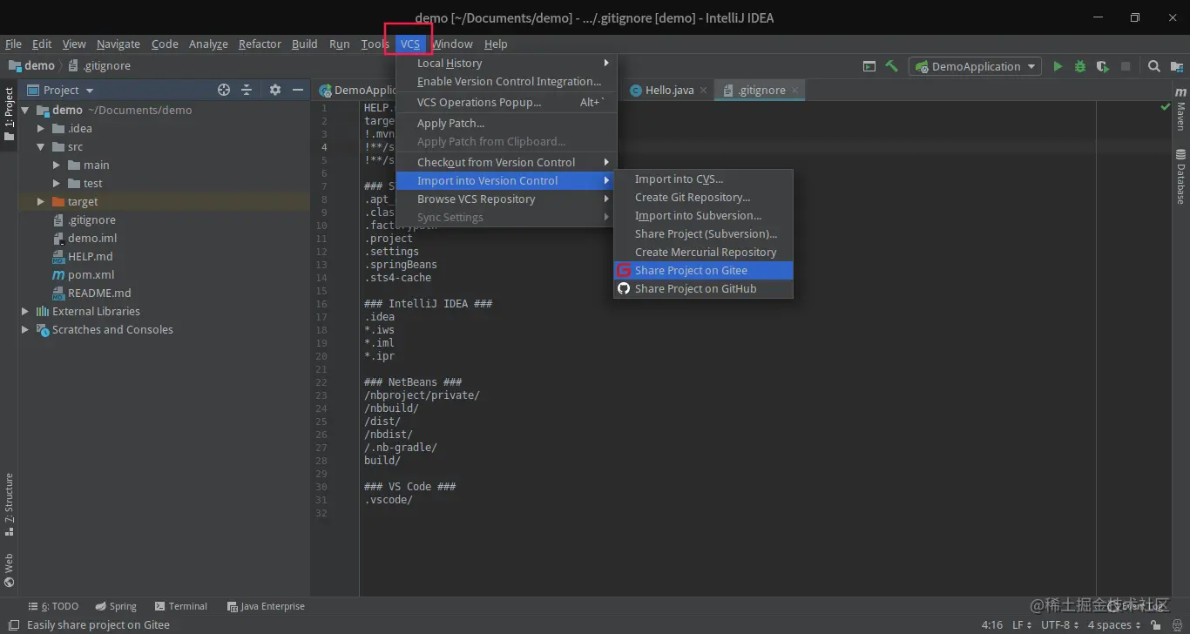Toggle the Web side tool window
1190x634 pixels.
coord(9,570)
